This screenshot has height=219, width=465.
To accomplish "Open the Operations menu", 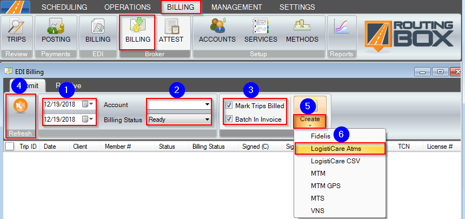I will coord(128,7).
